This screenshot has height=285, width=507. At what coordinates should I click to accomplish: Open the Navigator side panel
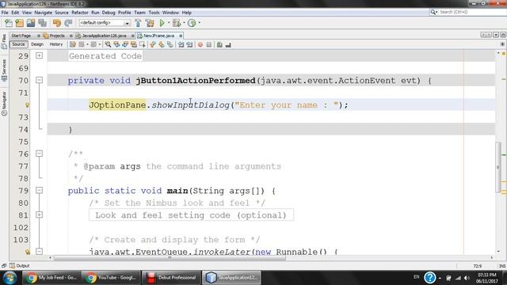4,104
